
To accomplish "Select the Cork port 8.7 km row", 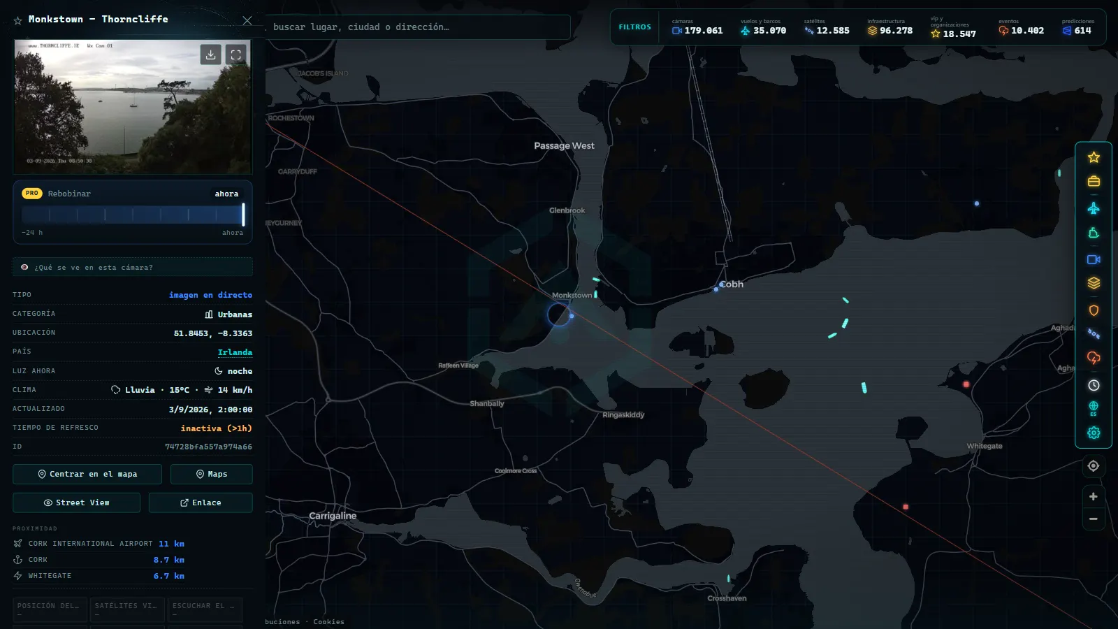I will (99, 560).
